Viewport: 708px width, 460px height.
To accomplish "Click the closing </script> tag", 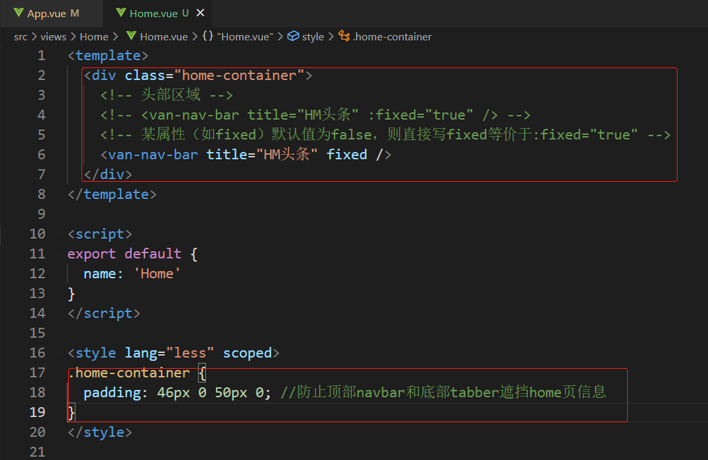I will coord(104,313).
